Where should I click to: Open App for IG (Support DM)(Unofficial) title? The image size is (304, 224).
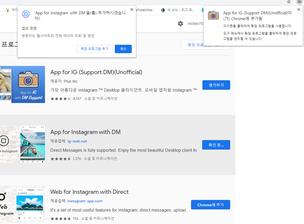96,72
